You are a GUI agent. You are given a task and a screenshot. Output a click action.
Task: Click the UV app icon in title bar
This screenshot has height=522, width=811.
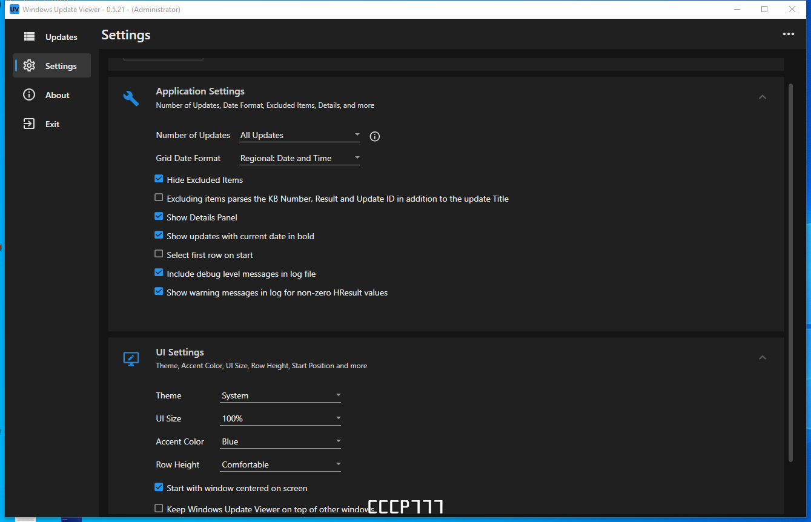pos(15,9)
